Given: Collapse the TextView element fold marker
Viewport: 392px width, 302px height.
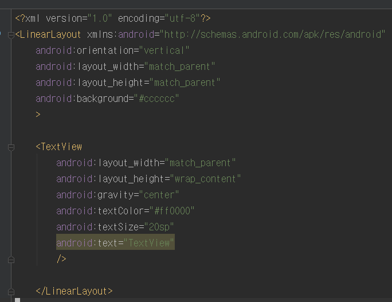Looking at the screenshot, I should (11, 147).
